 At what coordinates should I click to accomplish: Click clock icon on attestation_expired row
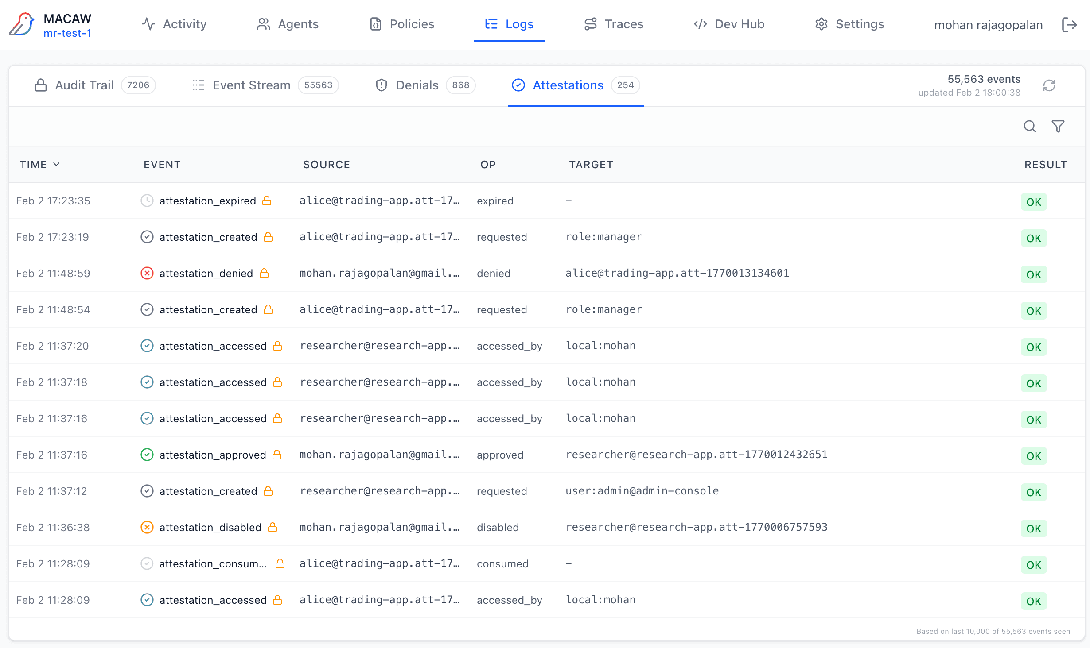click(x=147, y=201)
